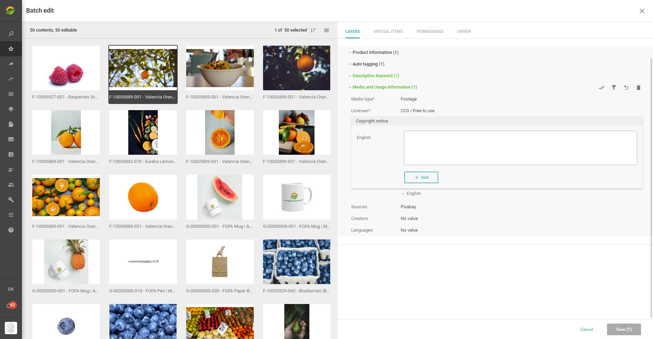The height and width of the screenshot is (339, 653).
Task: Close the Batch edit dialog
Action: (642, 11)
